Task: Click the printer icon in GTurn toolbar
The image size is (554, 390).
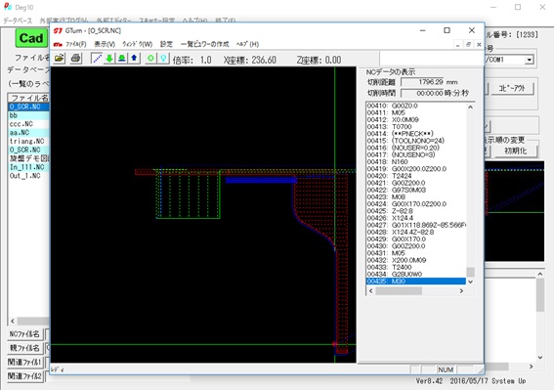Action: point(75,59)
